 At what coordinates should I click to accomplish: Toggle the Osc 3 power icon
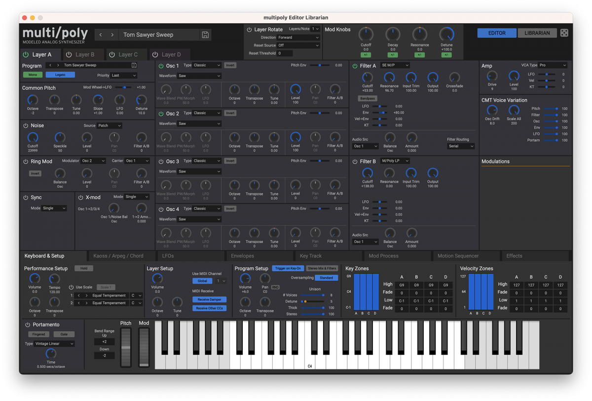click(x=161, y=161)
